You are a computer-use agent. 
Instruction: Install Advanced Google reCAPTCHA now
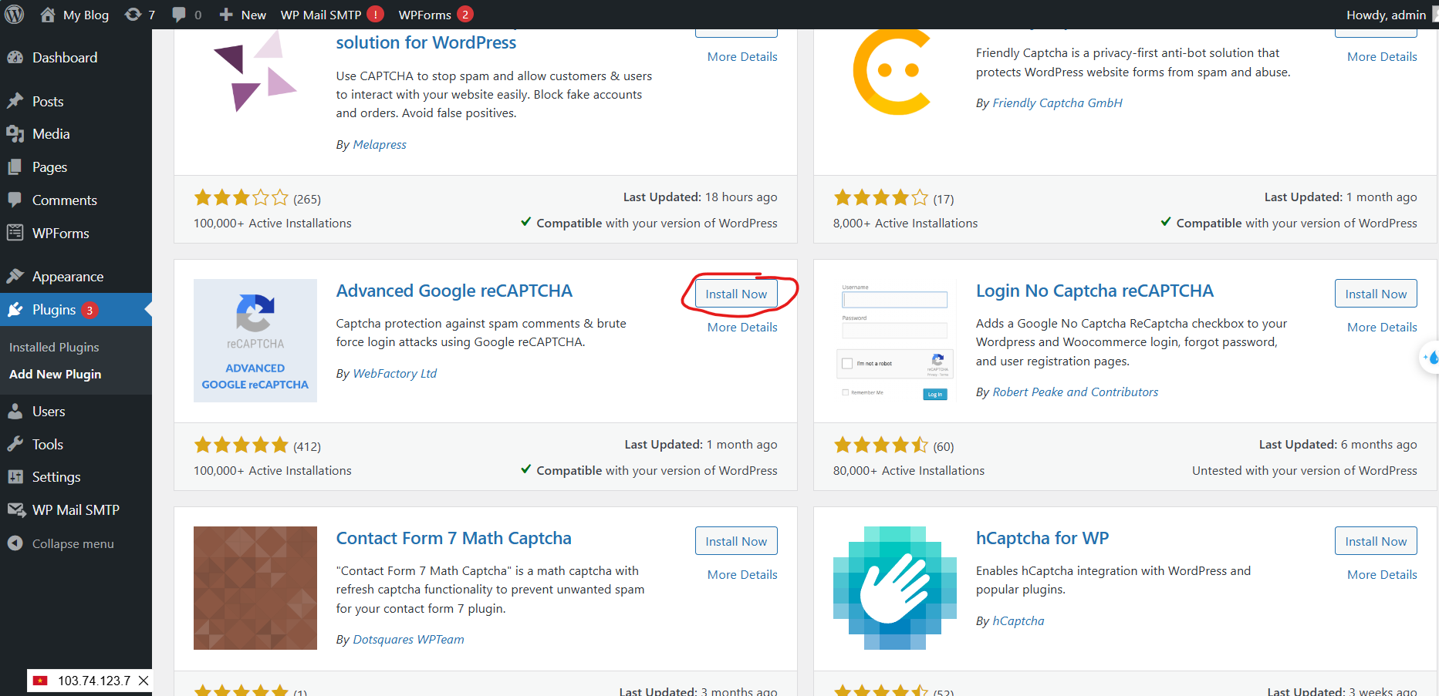[x=736, y=294]
